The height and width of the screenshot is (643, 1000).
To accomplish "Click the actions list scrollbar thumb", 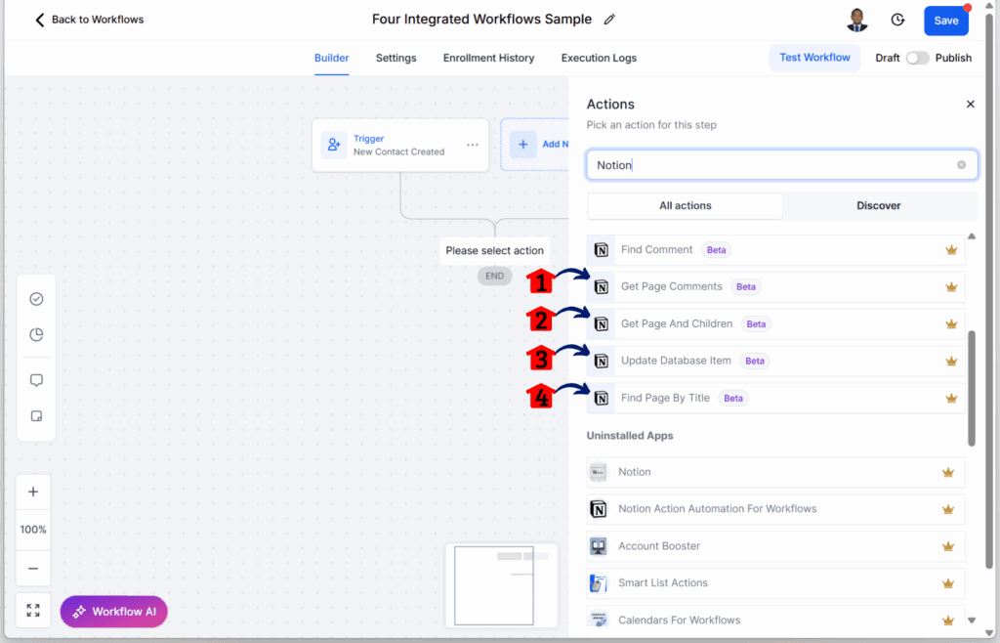I will (x=972, y=388).
